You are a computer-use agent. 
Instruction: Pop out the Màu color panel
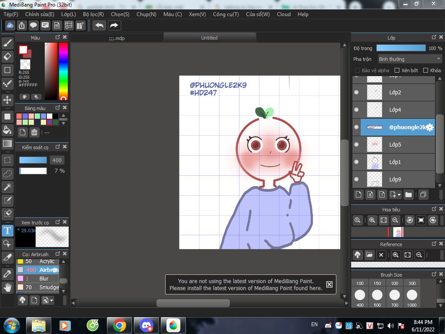pyautogui.click(x=58, y=37)
